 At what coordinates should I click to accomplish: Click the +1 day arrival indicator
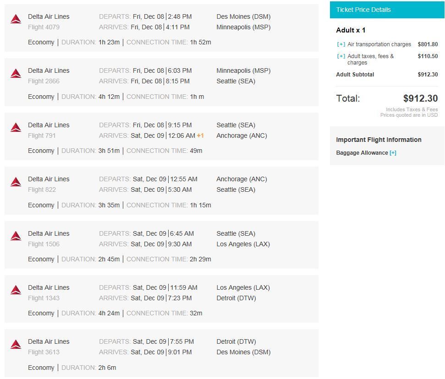200,135
